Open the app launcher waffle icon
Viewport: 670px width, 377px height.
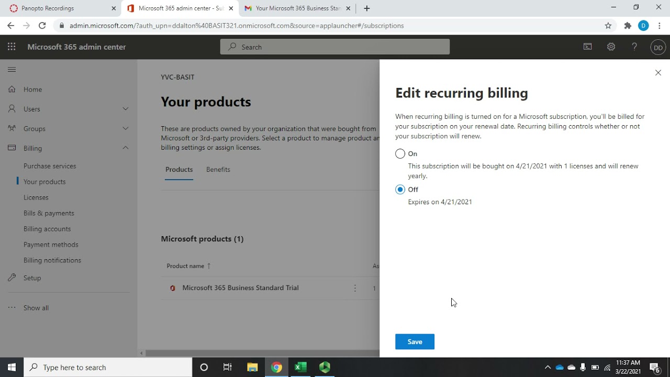12,47
